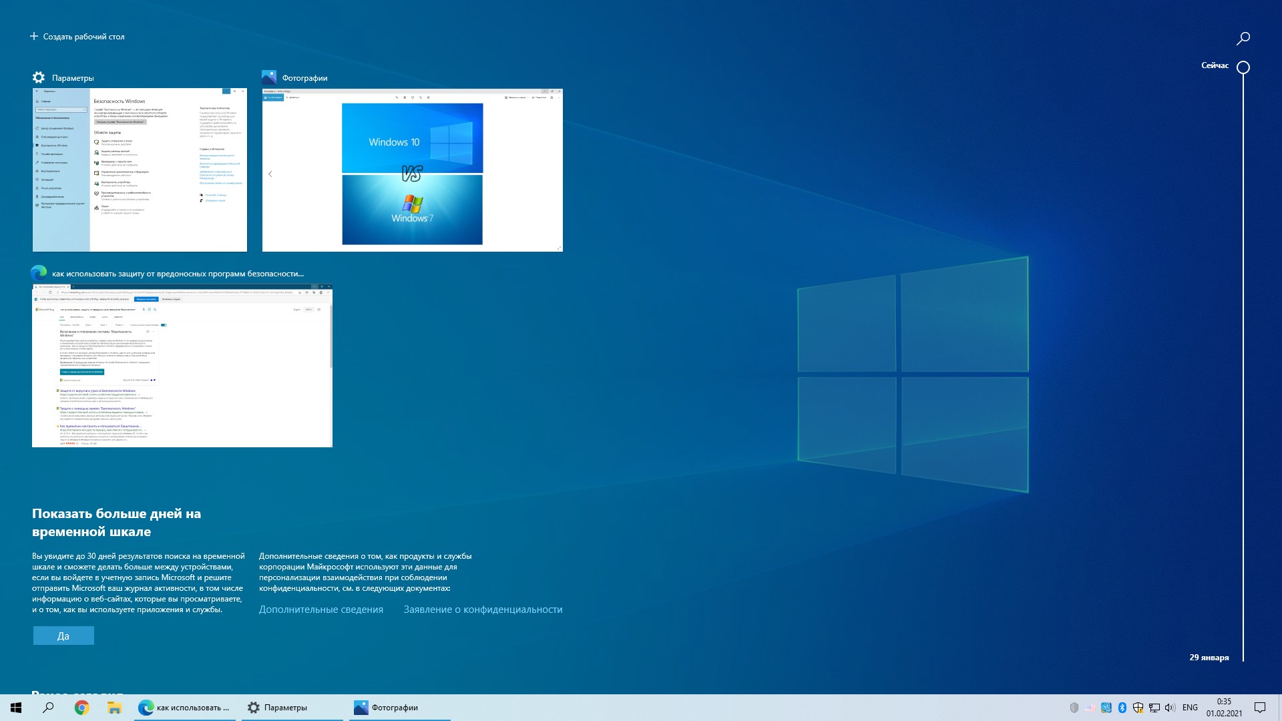This screenshot has height=721, width=1282.
Task: Click the Параметры gear icon above its thumbnail
Action: (39, 77)
